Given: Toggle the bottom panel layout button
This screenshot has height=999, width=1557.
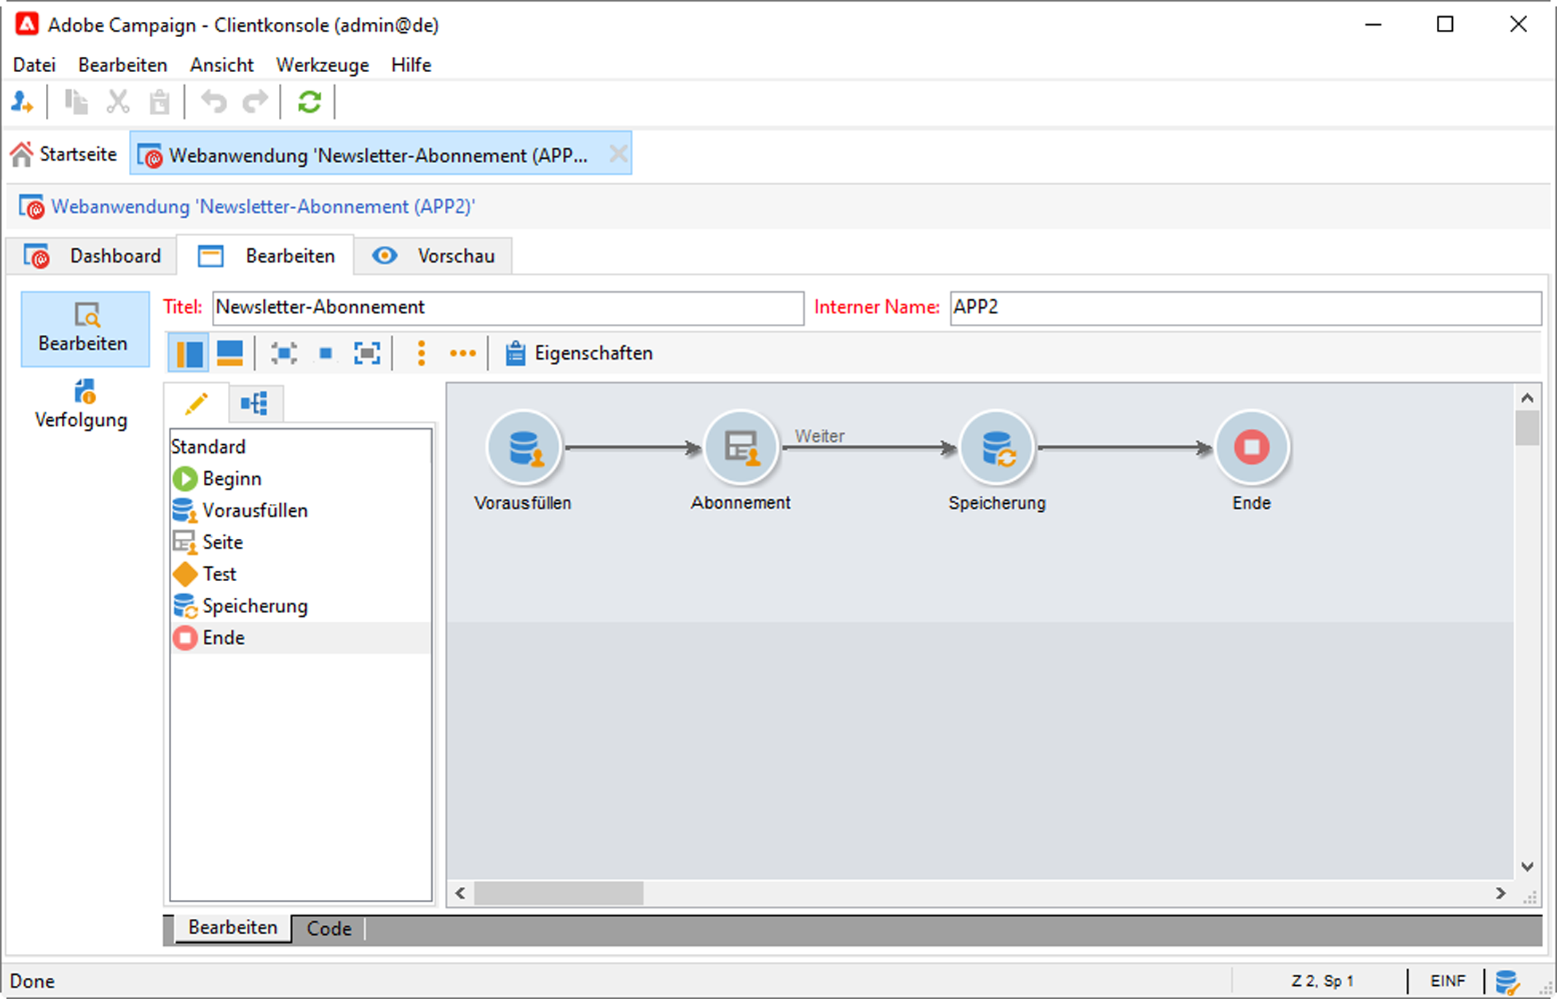Looking at the screenshot, I should (230, 354).
